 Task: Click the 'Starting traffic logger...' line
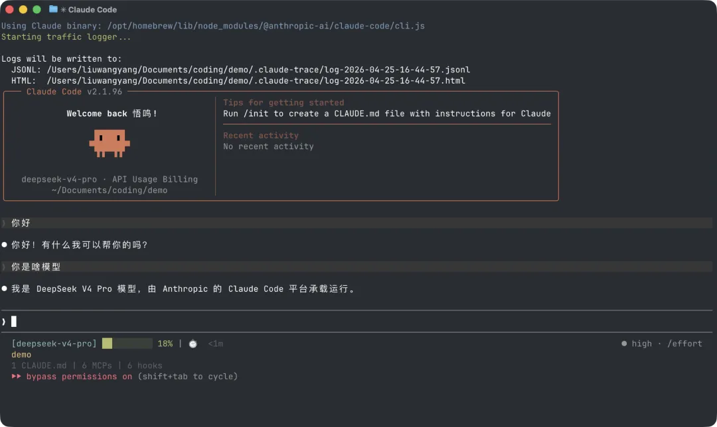pos(66,37)
